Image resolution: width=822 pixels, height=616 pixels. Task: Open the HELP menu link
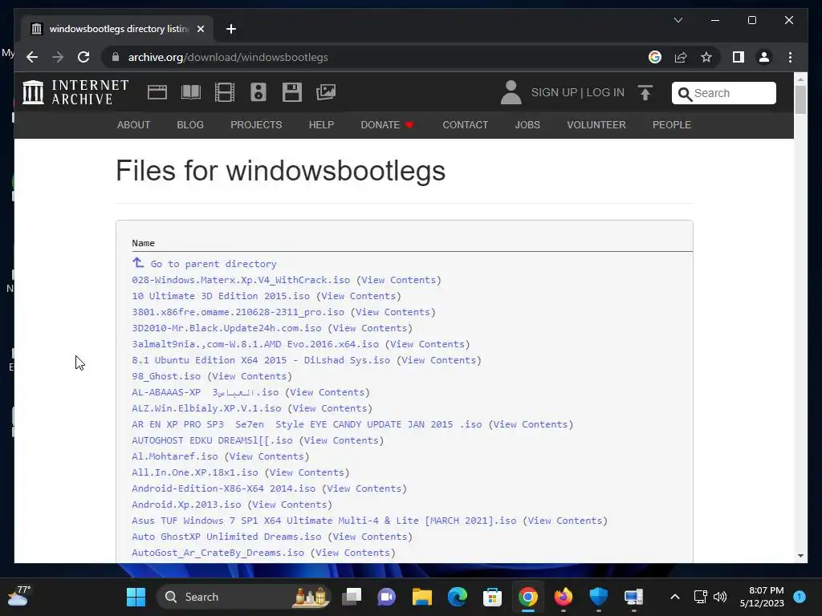321,124
